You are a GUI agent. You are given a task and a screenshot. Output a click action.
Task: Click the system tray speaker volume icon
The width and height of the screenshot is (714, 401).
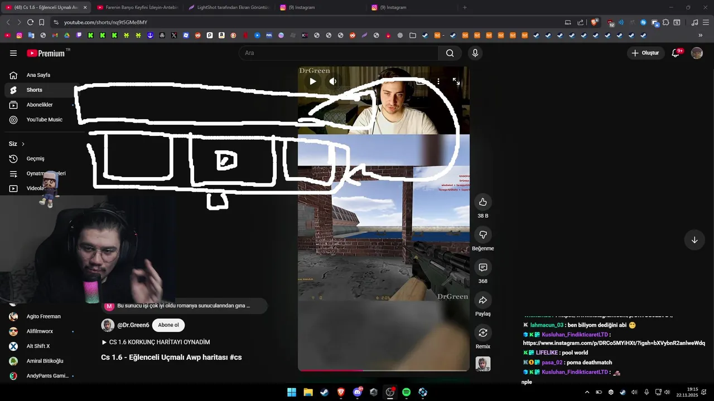(667, 392)
